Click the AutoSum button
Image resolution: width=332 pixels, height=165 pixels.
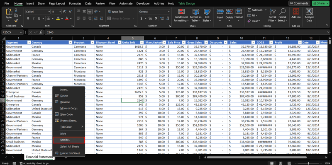click(x=255, y=10)
